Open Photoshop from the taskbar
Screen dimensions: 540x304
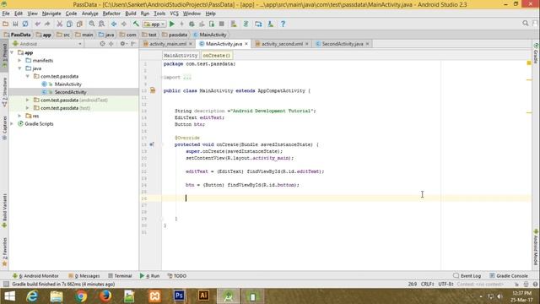[x=179, y=296]
